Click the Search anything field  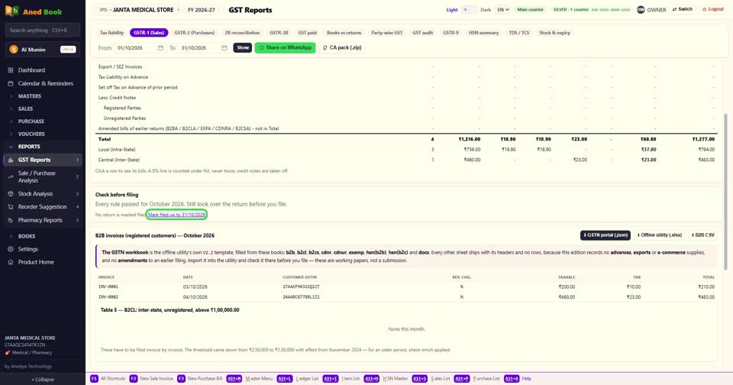[x=43, y=31]
